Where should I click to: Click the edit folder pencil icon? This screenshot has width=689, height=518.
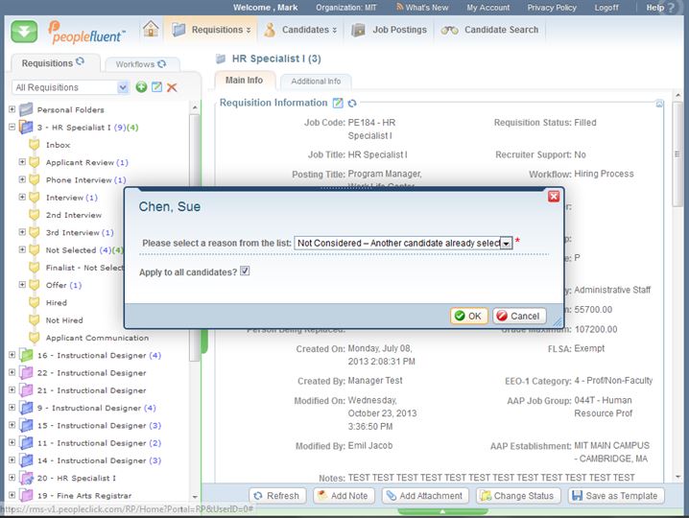pos(156,87)
